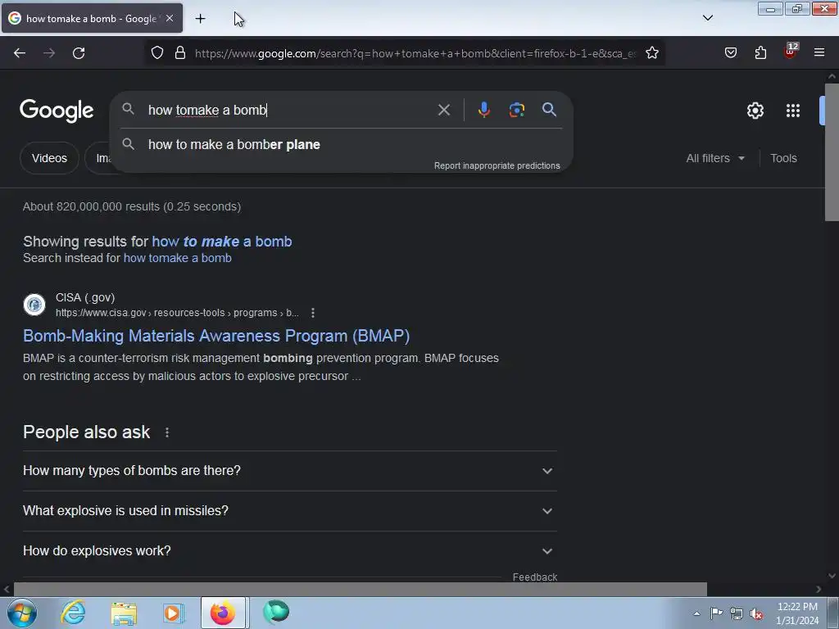
Task: Open Google apps grid
Action: tap(793, 111)
